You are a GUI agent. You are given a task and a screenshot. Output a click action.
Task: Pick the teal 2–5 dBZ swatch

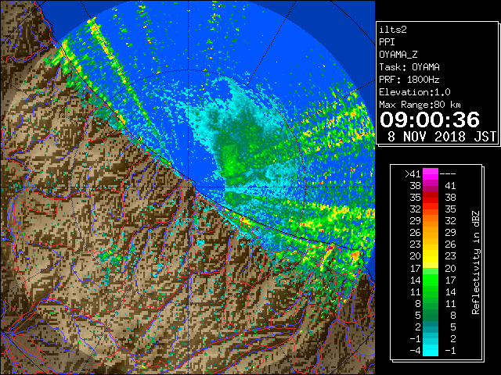[431, 327]
